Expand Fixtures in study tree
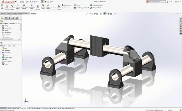This screenshot has width=182, height=111. tap(1, 55)
